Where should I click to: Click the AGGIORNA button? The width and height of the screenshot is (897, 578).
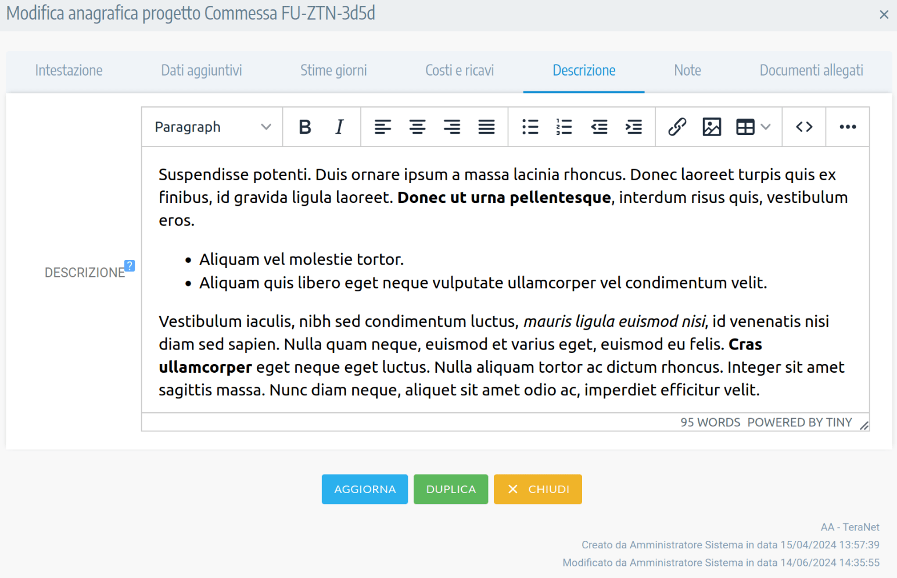pos(365,489)
